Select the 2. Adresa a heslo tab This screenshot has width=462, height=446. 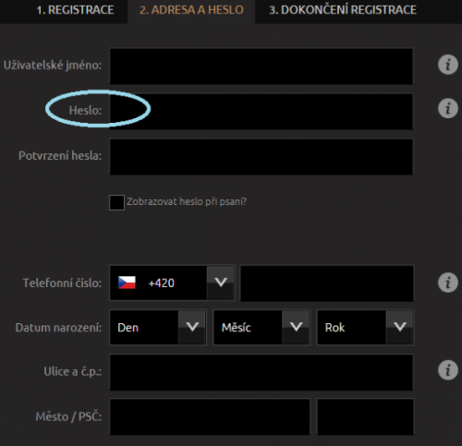point(191,10)
